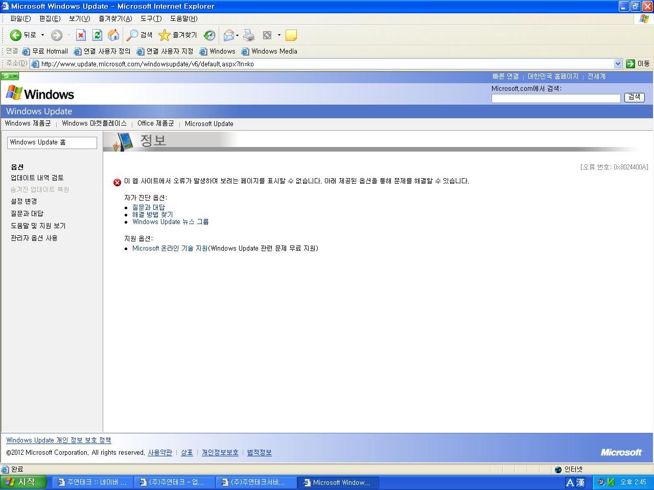The width and height of the screenshot is (654, 490).
Task: Click the Print icon
Action: [x=249, y=35]
